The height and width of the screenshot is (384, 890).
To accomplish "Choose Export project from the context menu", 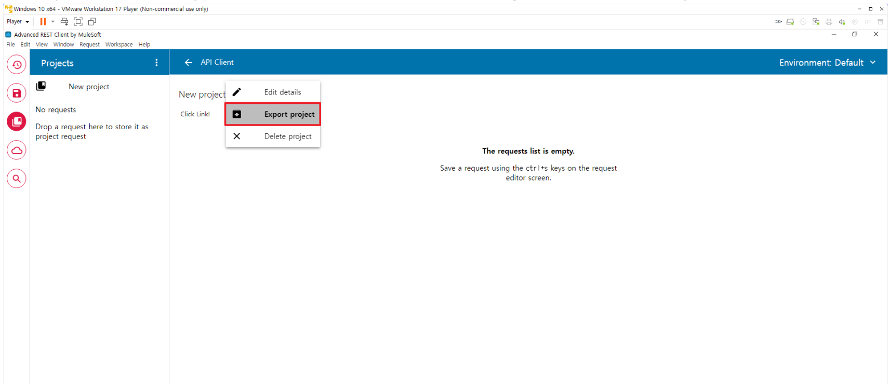I will click(x=273, y=114).
